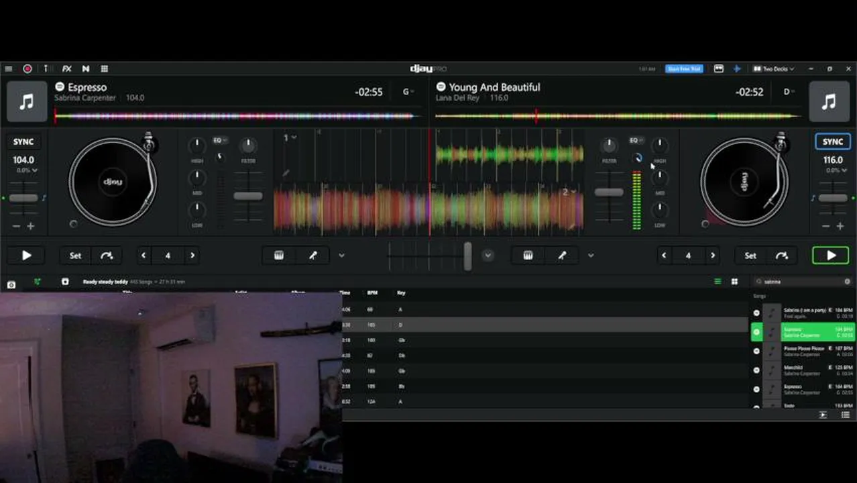Switch library to grid view

(x=734, y=282)
